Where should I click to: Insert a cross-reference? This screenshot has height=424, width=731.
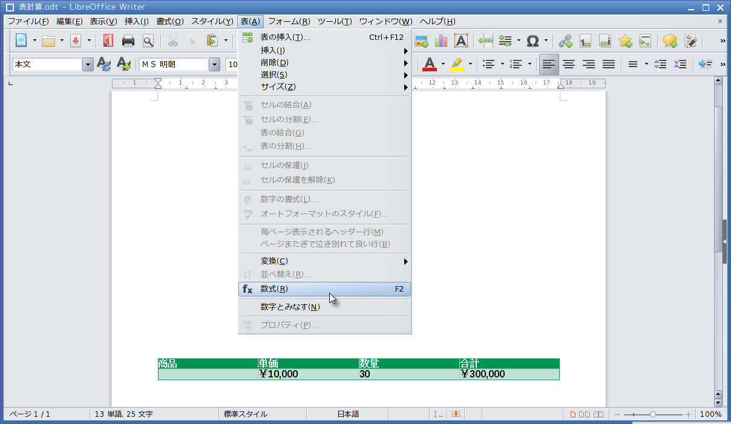point(645,41)
